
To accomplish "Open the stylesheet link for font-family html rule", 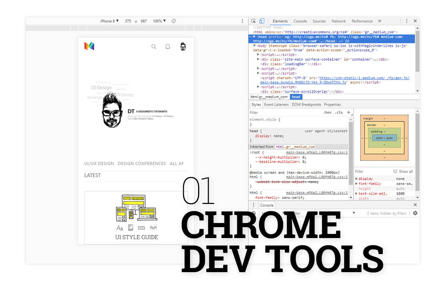I will [317, 193].
